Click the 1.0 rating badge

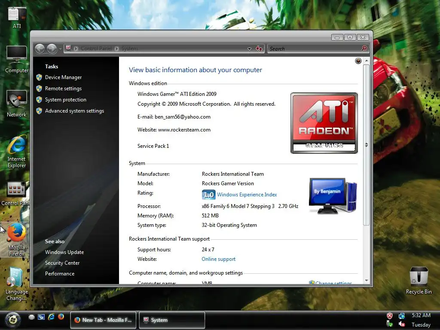208,195
